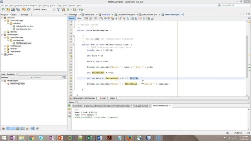
Task: Click the Comment icon in editor toolbar
Action: [x=149, y=18]
